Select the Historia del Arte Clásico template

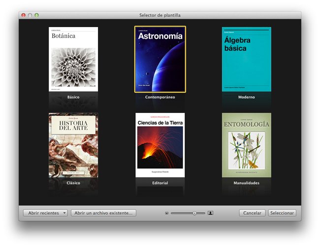(x=73, y=145)
